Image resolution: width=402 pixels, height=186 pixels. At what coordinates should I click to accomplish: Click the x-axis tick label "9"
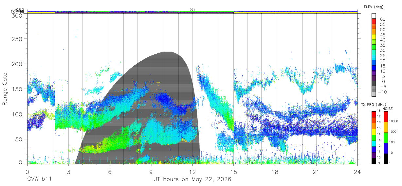pyautogui.click(x=151, y=172)
